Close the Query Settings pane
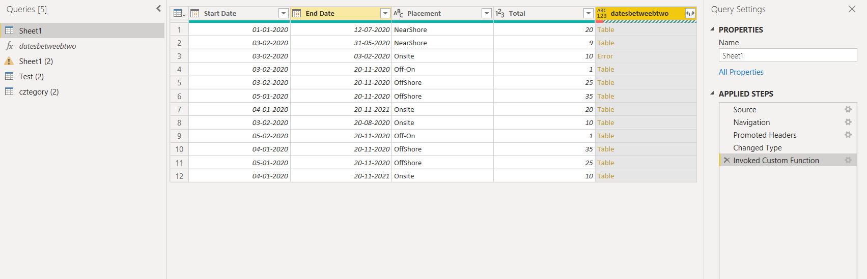This screenshot has height=279, width=867. 852,9
